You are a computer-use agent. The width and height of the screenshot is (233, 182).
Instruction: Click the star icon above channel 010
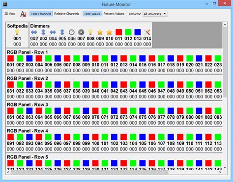pos(109,32)
